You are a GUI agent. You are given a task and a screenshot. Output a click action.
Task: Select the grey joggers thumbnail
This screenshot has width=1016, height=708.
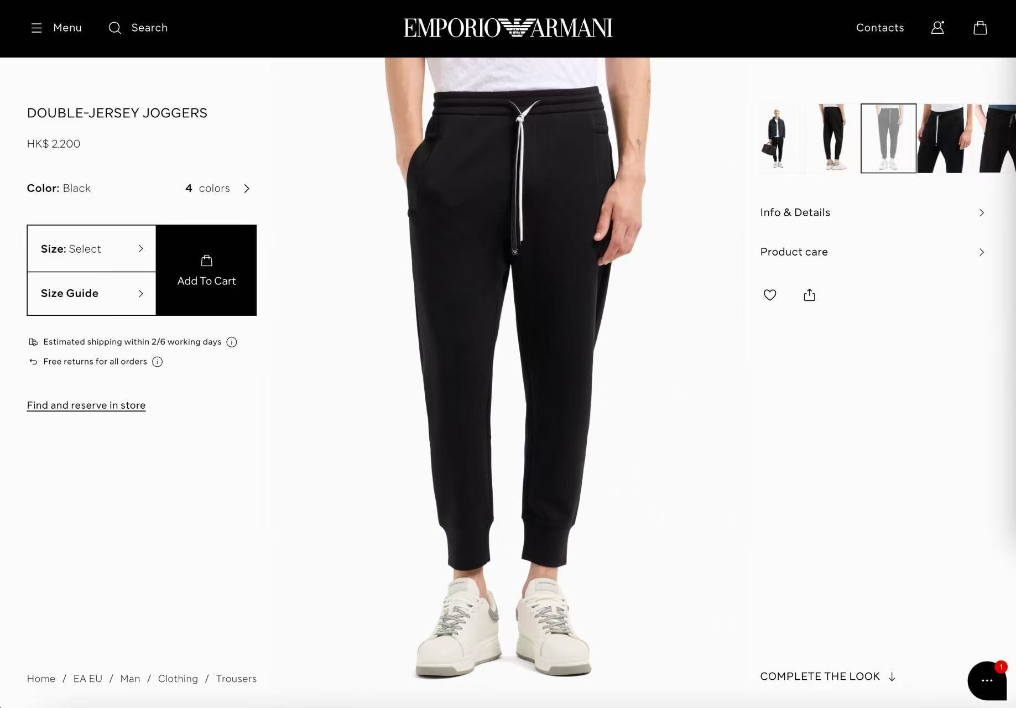(888, 138)
